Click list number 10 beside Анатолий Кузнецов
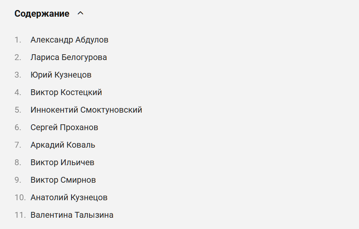This screenshot has width=359, height=229. click(x=20, y=197)
